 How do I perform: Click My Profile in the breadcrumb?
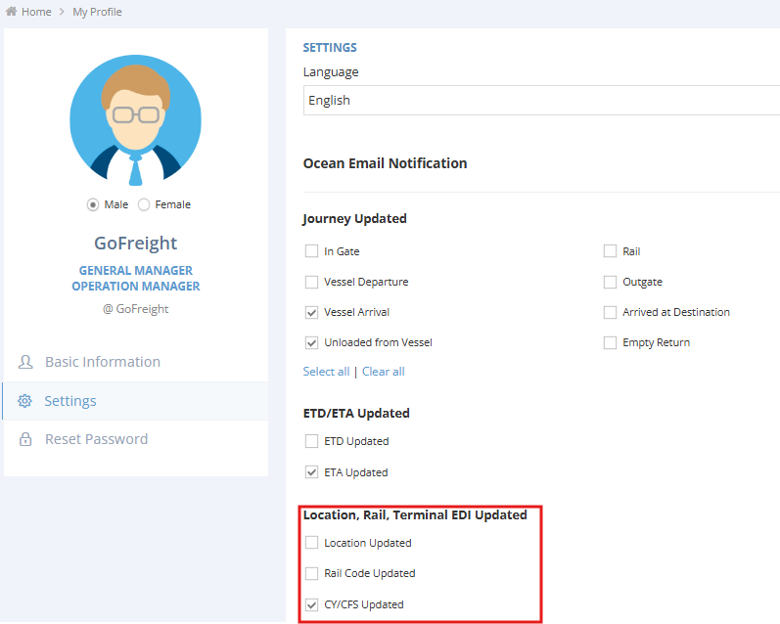tap(97, 12)
